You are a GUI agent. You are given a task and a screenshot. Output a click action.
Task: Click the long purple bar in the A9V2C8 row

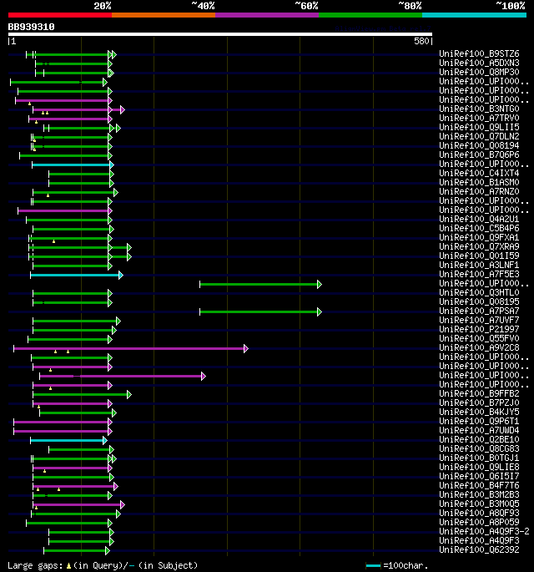[131, 348]
